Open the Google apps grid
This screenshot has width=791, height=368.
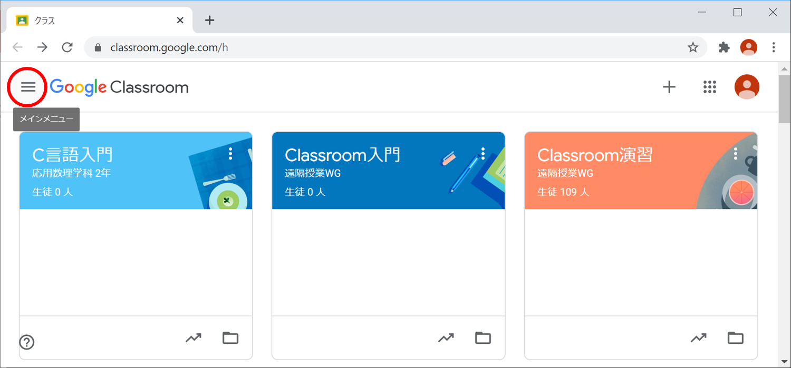pos(710,87)
